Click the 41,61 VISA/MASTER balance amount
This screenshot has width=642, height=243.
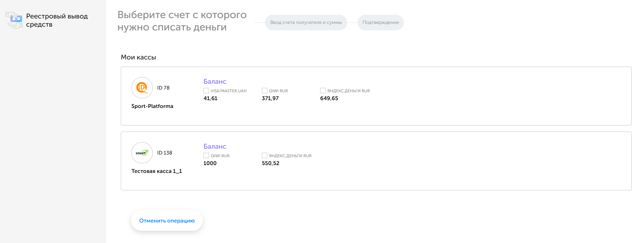(x=210, y=98)
